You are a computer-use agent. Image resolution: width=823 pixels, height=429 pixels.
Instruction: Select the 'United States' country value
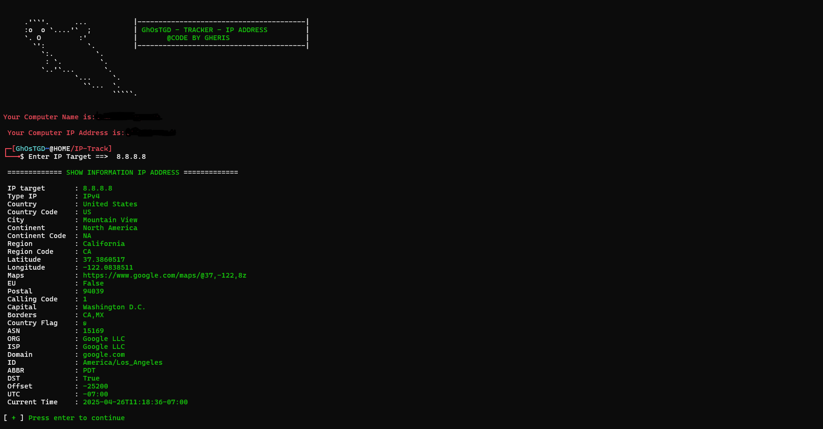pos(110,204)
